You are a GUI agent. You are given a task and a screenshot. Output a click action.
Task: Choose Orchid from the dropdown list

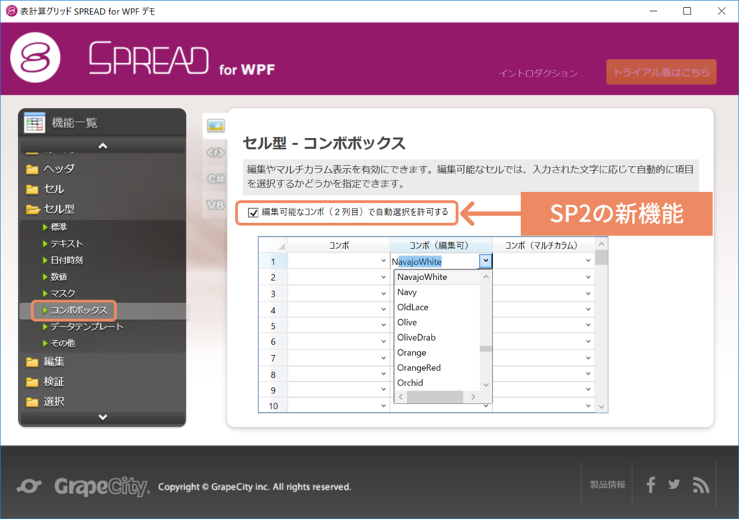click(437, 383)
